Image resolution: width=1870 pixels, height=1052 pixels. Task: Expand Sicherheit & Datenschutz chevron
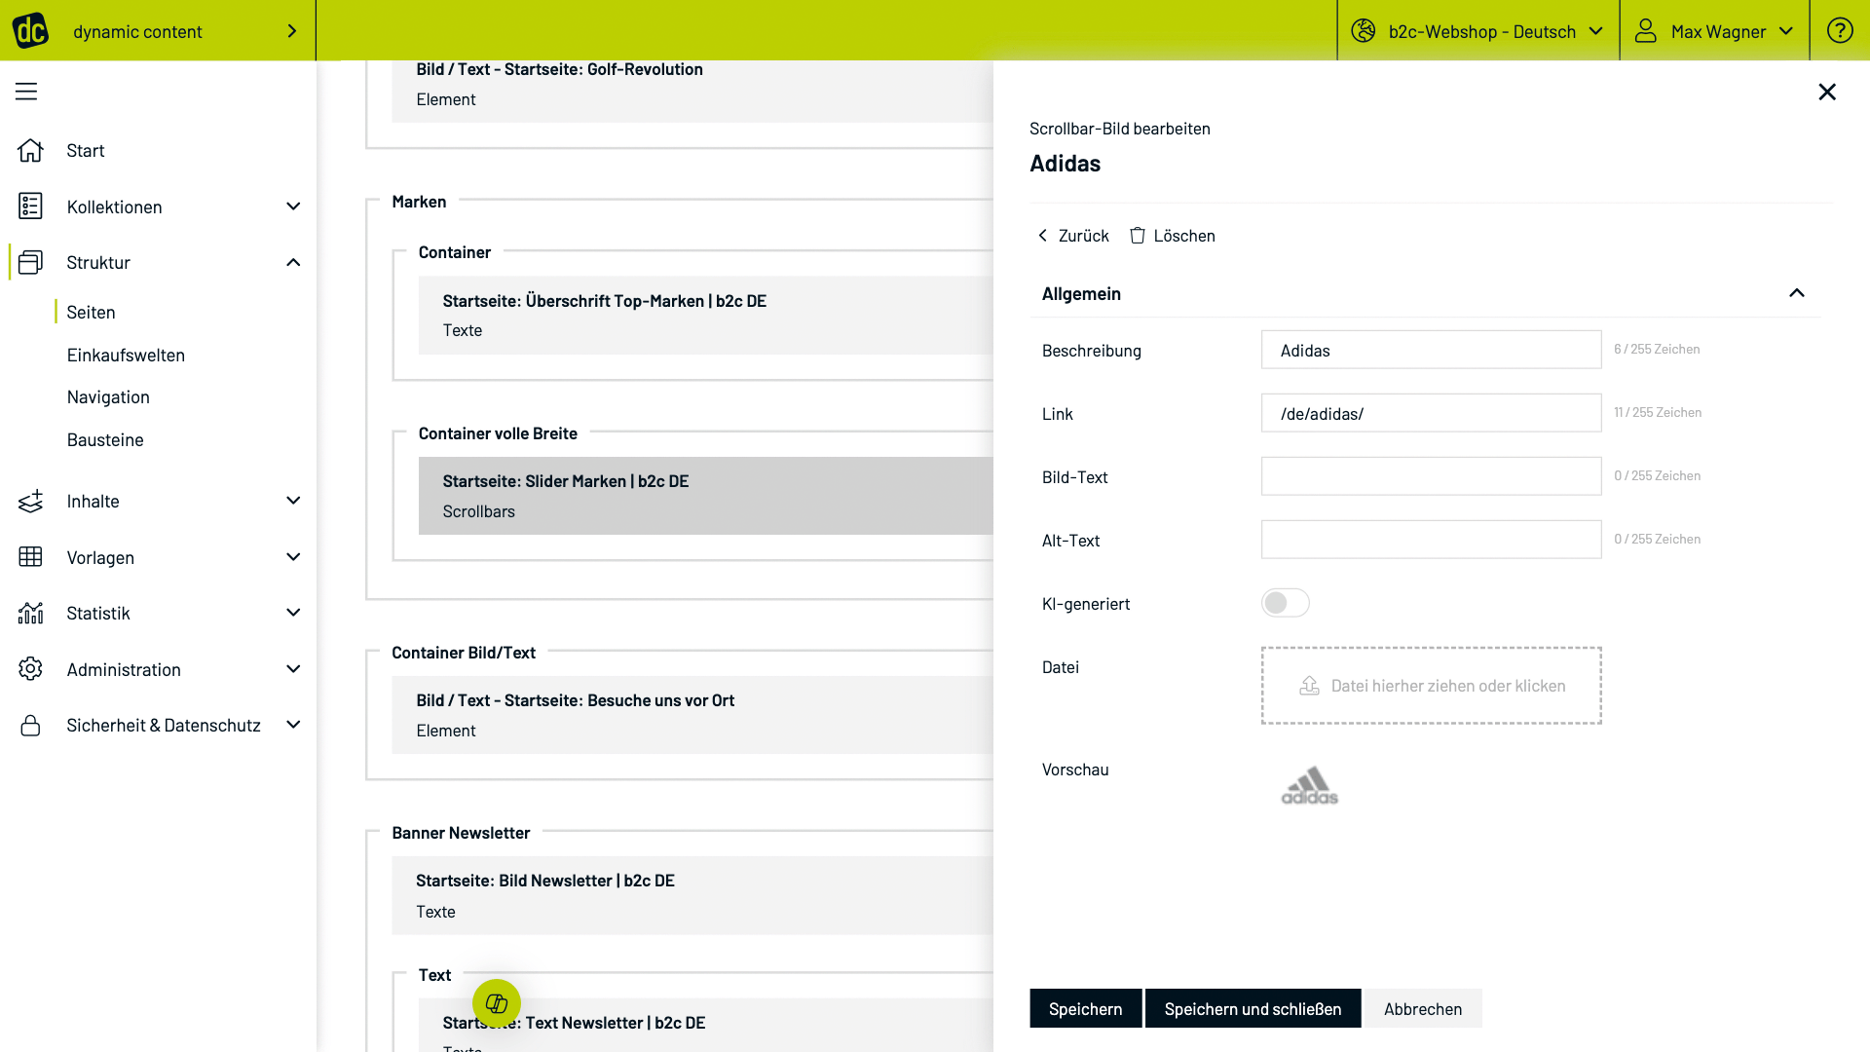point(293,725)
